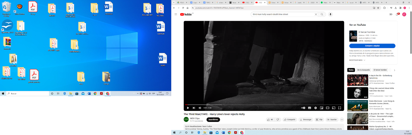Run search with magnifier button

point(322,14)
